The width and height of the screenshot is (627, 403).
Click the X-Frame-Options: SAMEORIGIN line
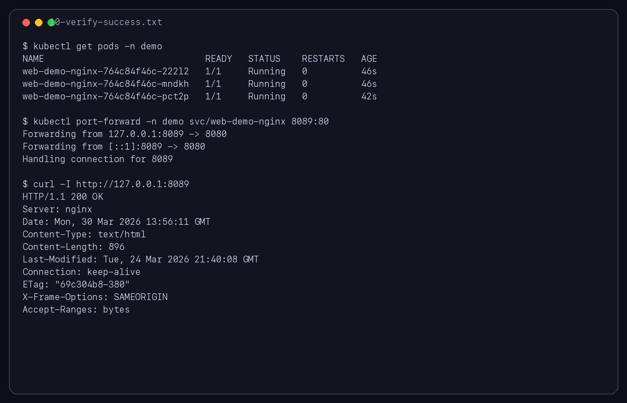click(95, 297)
